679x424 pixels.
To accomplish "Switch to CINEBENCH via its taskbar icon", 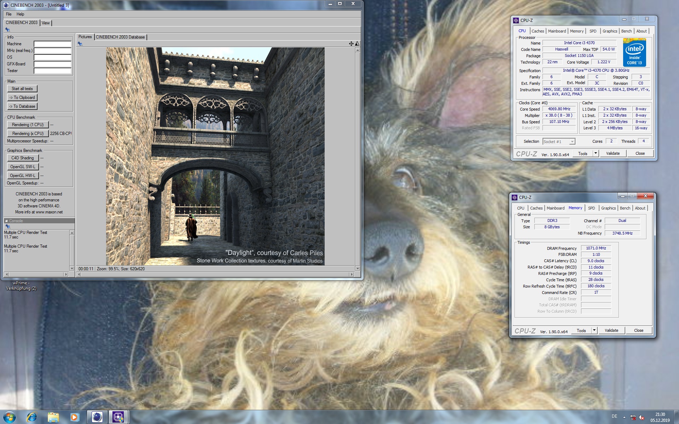I will tap(97, 417).
